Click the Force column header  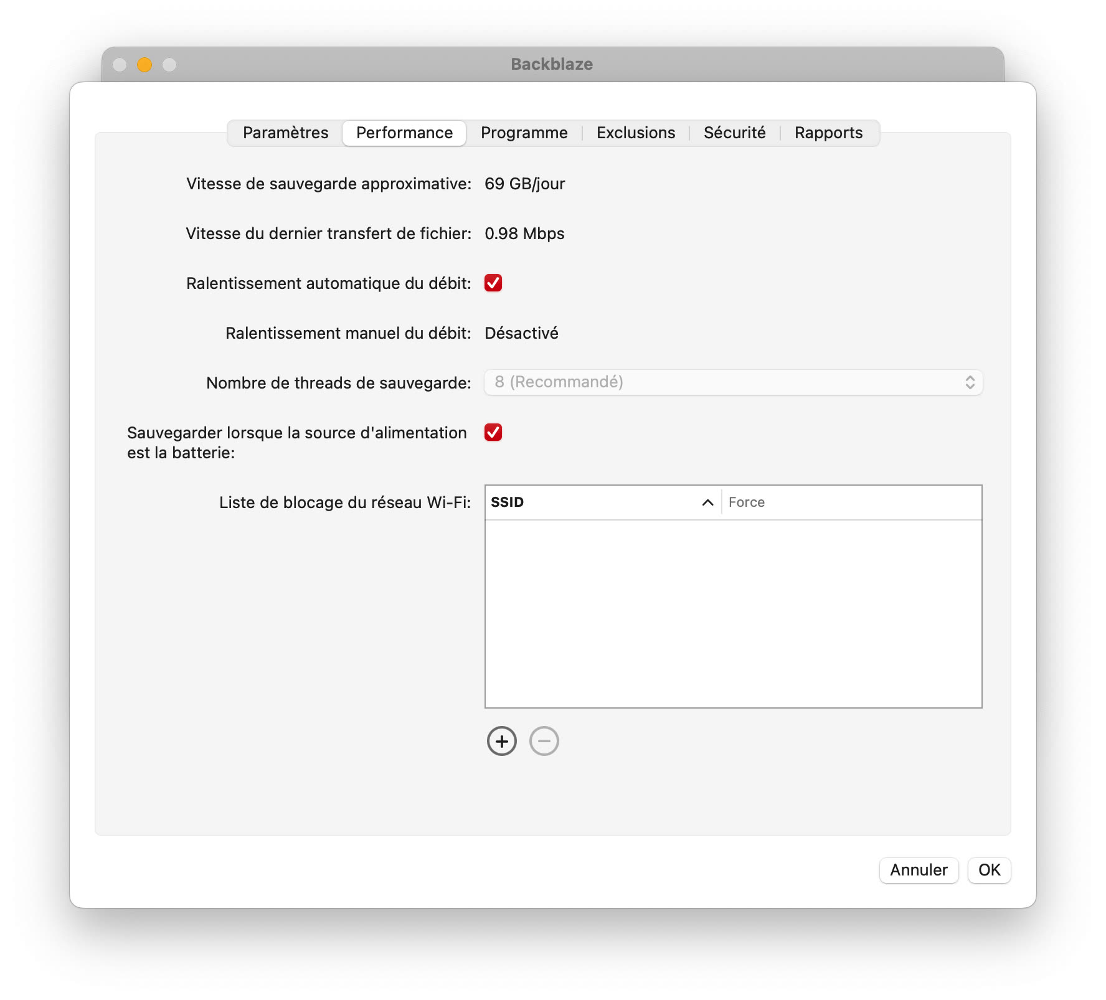[851, 502]
